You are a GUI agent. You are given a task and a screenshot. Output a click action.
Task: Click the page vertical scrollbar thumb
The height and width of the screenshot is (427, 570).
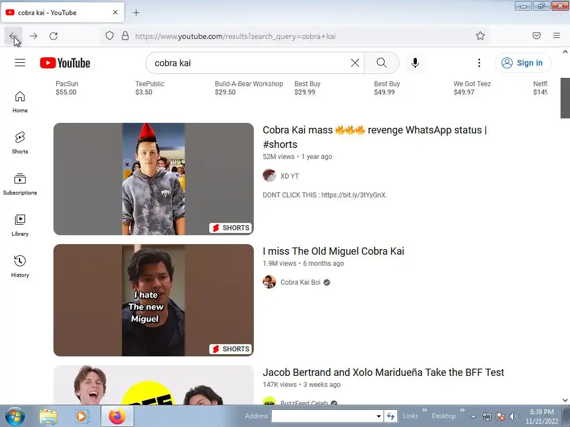point(565,98)
